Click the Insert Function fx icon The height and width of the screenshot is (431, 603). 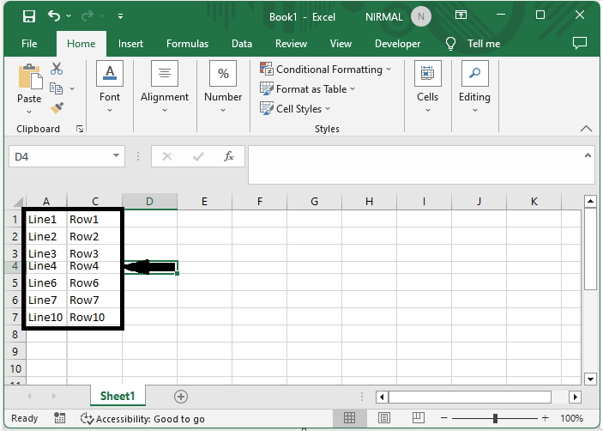pyautogui.click(x=229, y=156)
